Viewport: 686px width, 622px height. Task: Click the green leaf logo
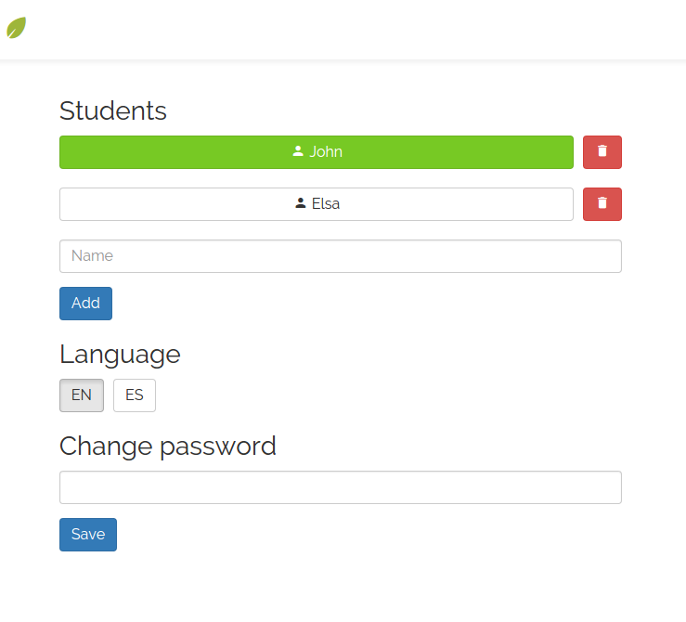pos(16,28)
